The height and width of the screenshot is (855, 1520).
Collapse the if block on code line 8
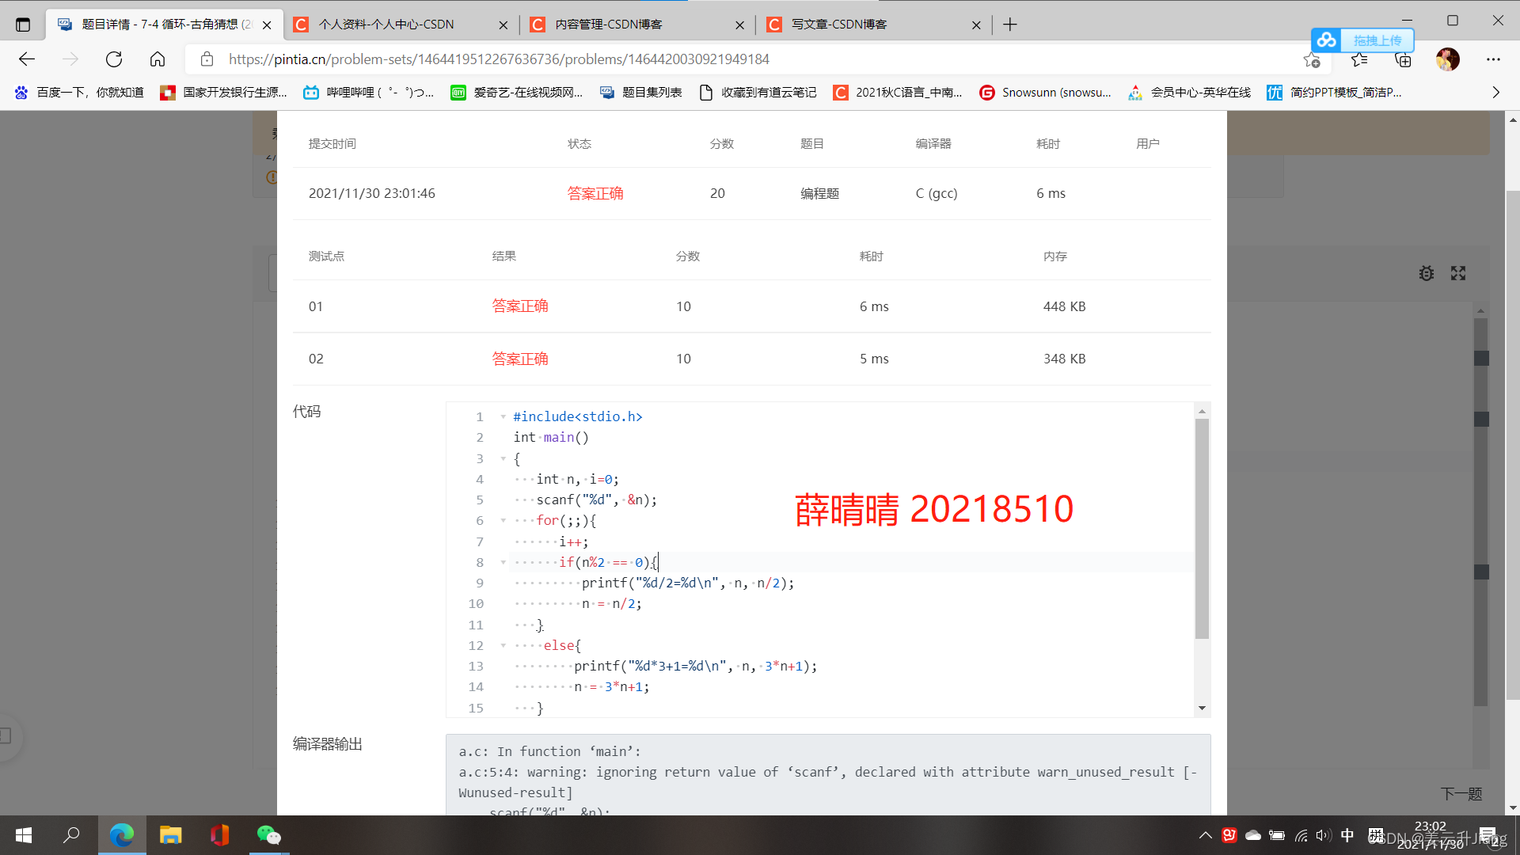pyautogui.click(x=503, y=562)
